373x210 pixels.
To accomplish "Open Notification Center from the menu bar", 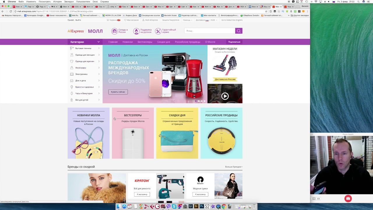I will [x=369, y=2].
